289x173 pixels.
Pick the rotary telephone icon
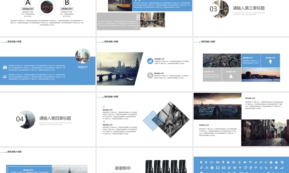click(250, 162)
